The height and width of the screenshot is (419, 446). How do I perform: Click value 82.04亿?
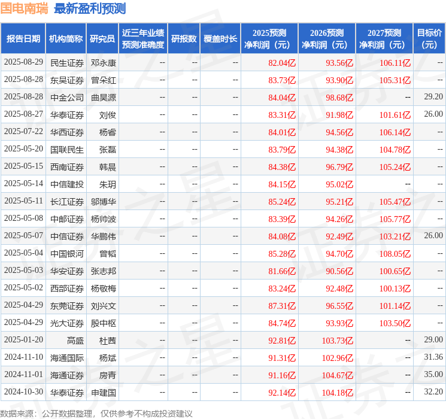(282, 63)
